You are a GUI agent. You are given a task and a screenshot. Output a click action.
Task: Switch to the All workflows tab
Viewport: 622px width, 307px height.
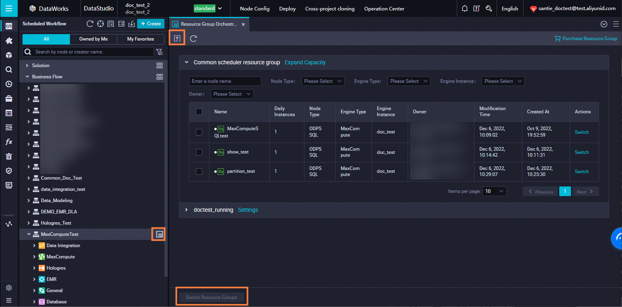46,39
